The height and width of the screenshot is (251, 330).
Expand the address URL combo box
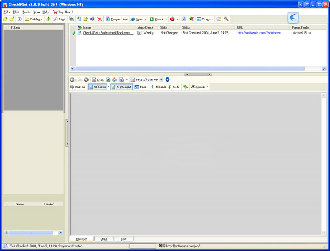coord(161,80)
